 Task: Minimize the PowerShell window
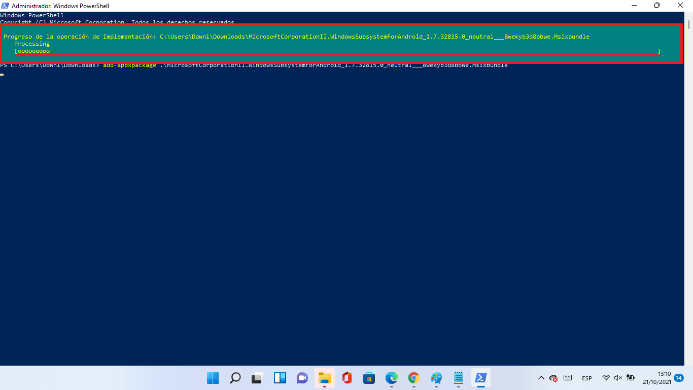coord(634,6)
